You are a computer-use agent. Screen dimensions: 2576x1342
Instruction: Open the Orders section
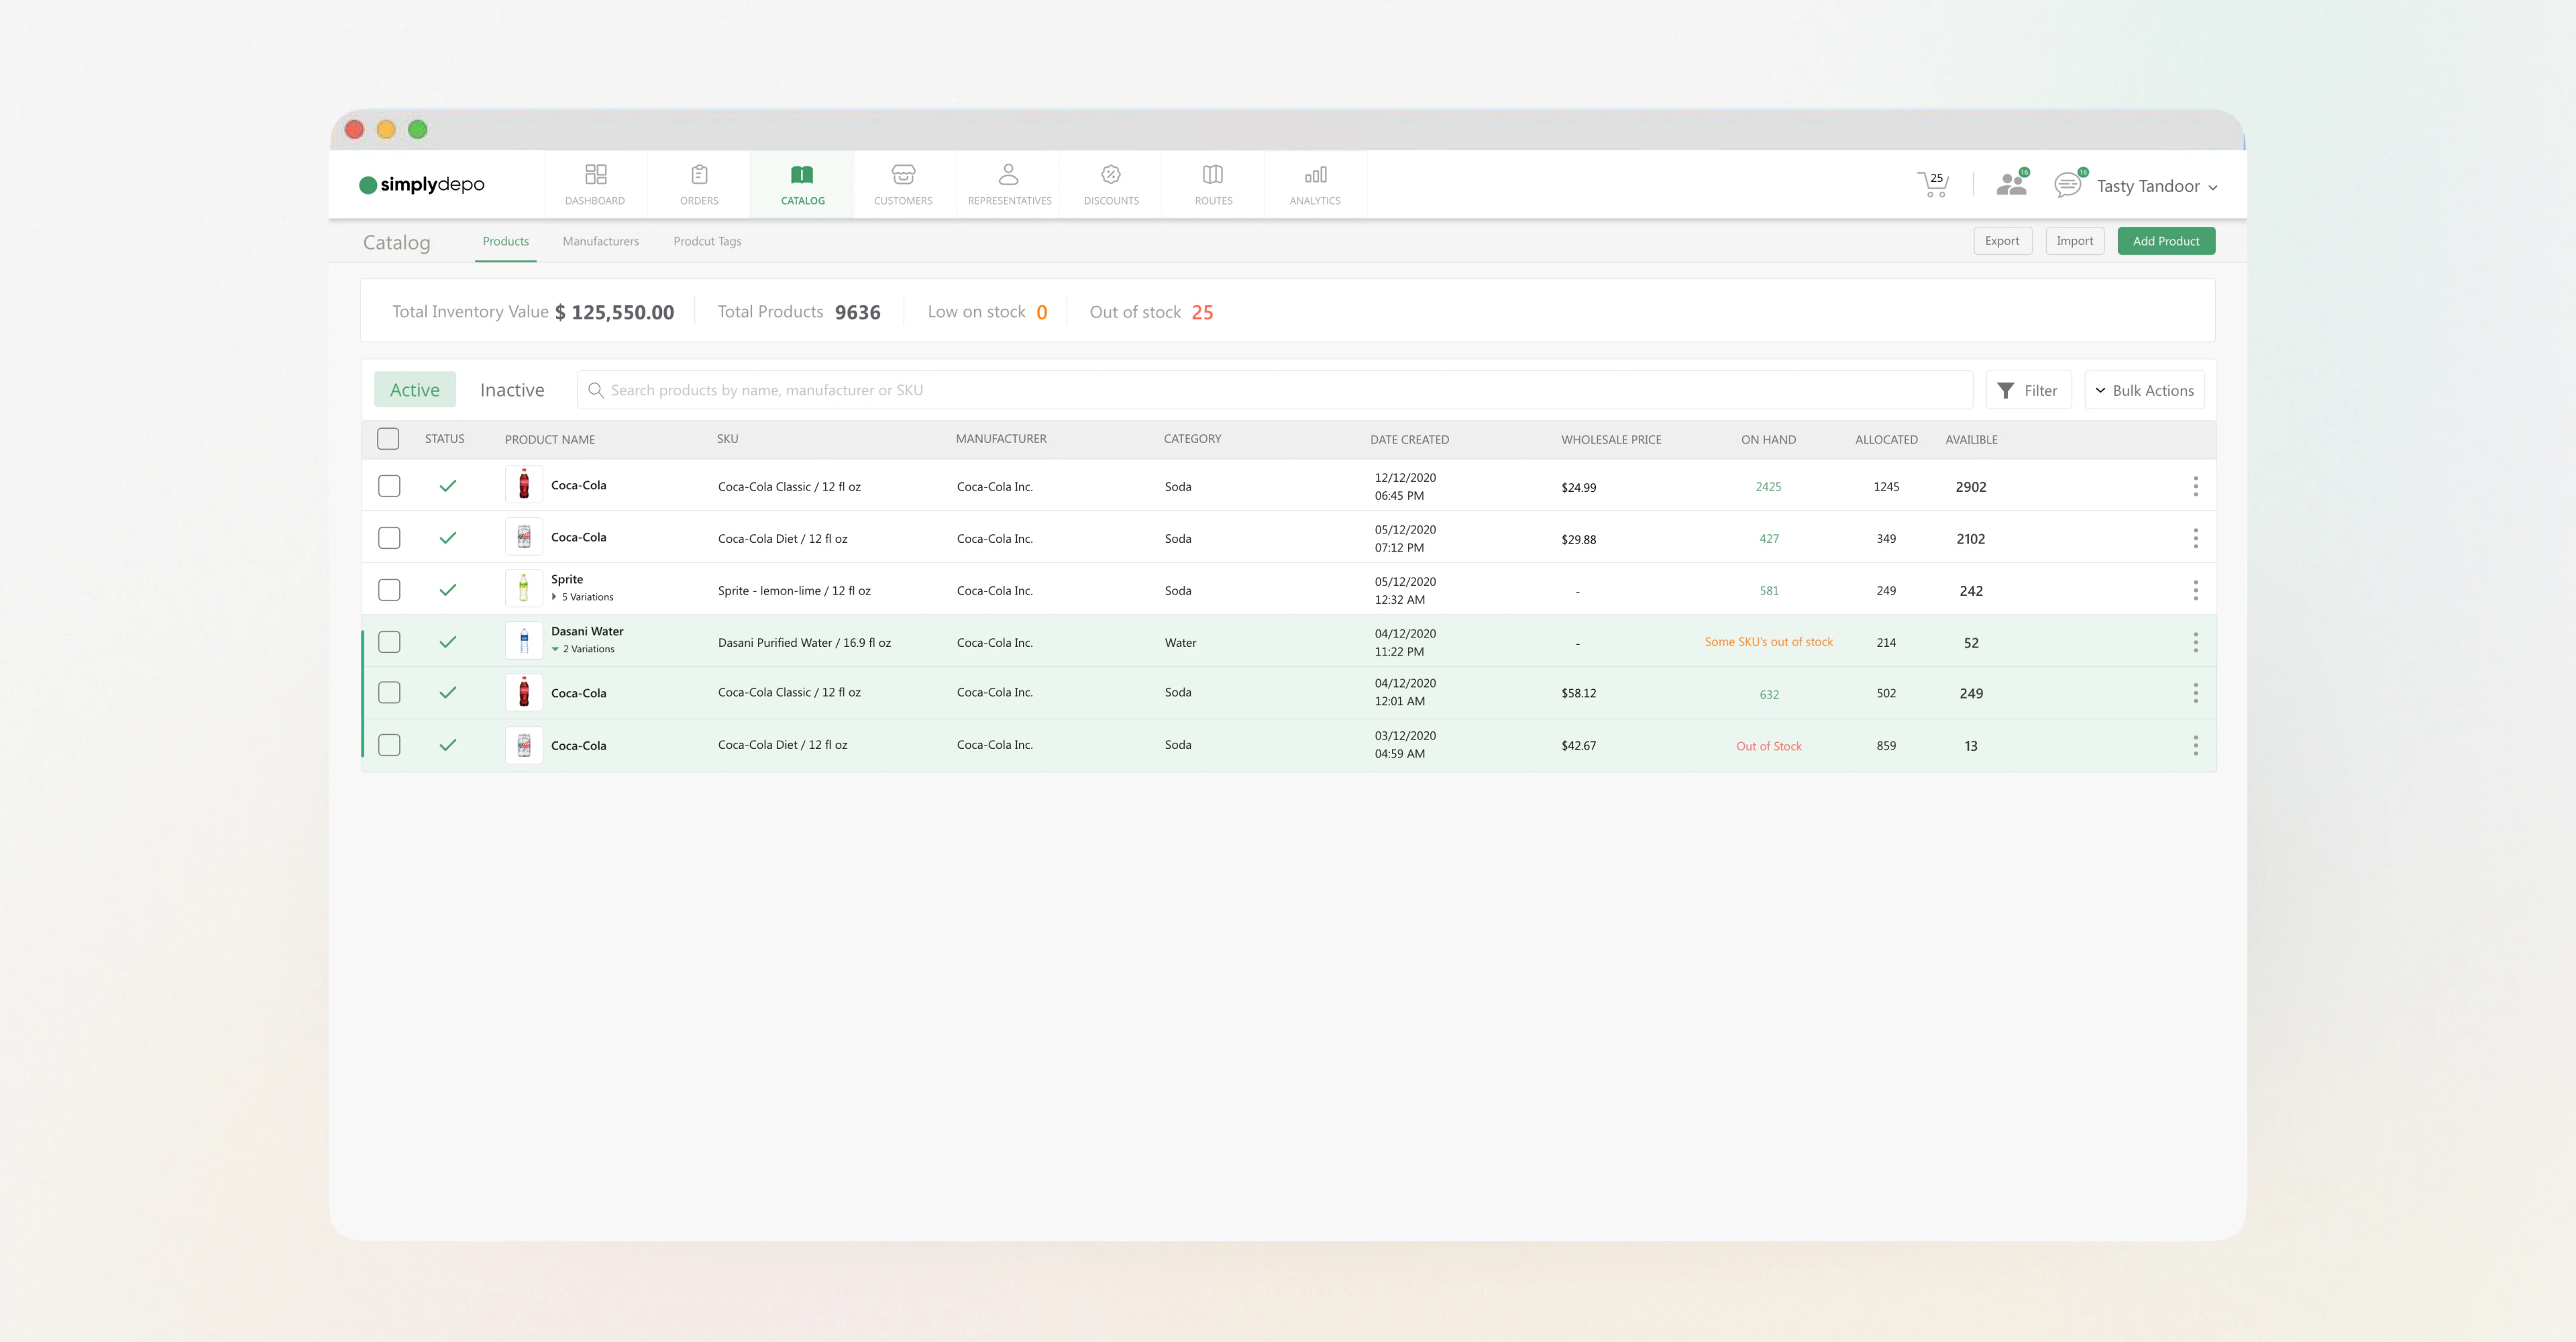[x=699, y=184]
